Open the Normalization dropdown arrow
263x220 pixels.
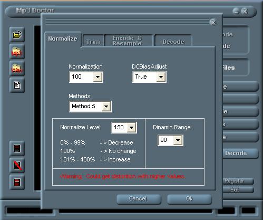pos(98,77)
